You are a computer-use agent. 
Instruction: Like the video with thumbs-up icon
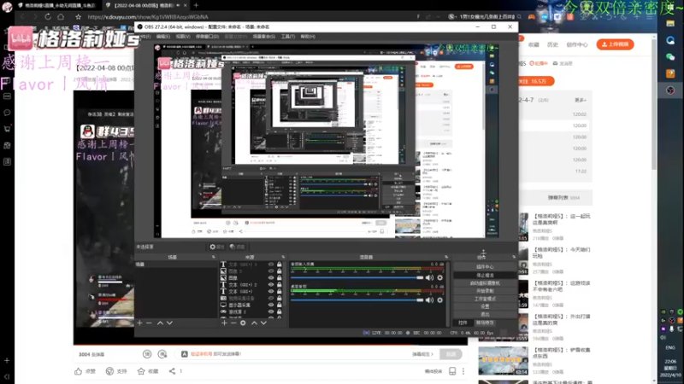click(x=78, y=371)
